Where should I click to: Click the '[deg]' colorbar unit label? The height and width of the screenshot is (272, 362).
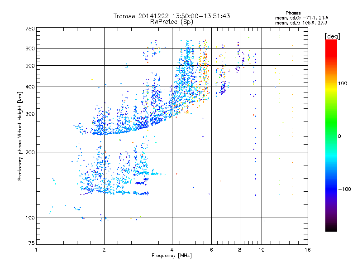pyautogui.click(x=332, y=36)
